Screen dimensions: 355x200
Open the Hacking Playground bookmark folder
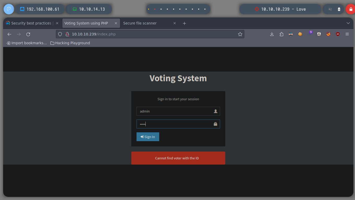70,43
